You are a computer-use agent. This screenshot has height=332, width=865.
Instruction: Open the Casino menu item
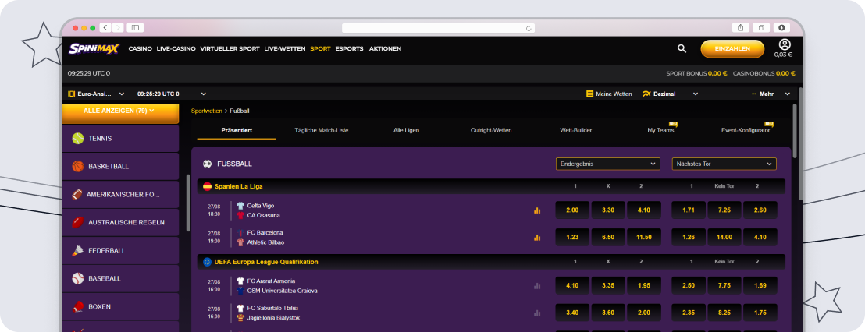(x=140, y=48)
